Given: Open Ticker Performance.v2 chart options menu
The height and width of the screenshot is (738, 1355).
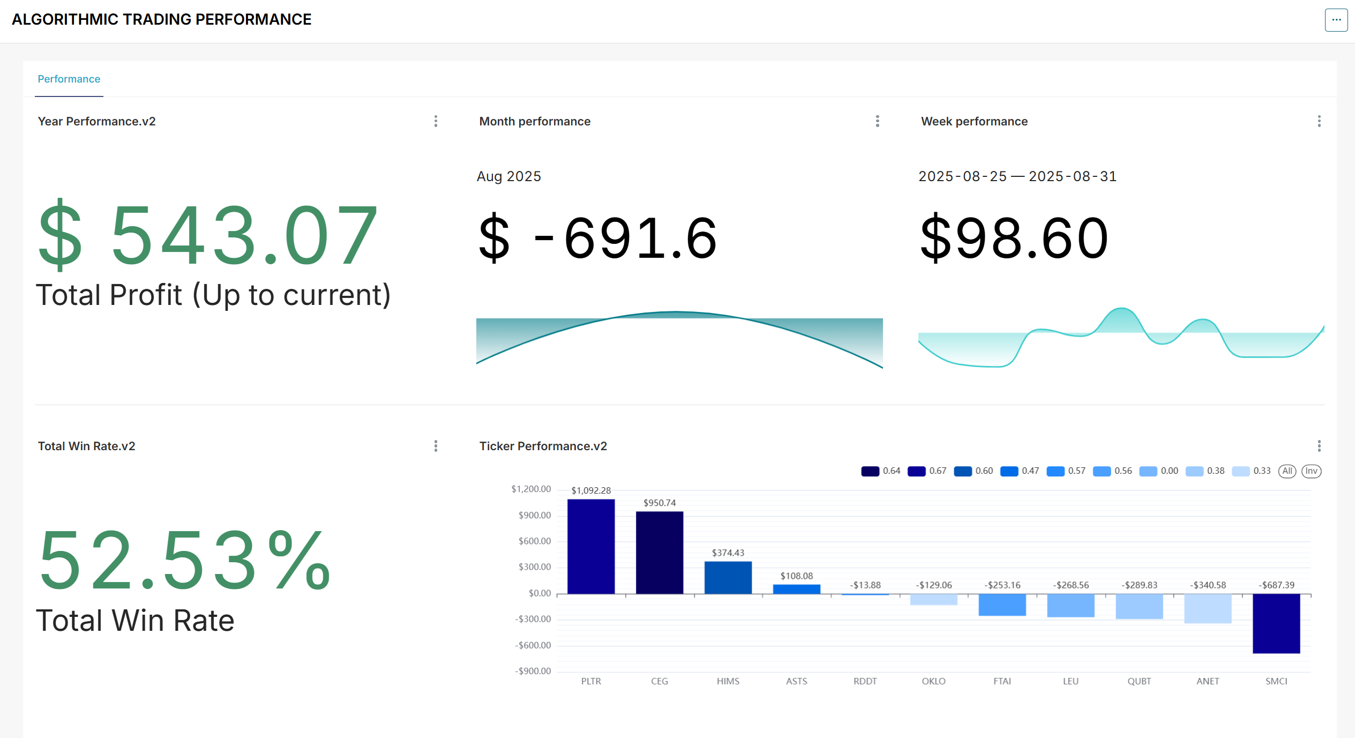Looking at the screenshot, I should point(1319,446).
